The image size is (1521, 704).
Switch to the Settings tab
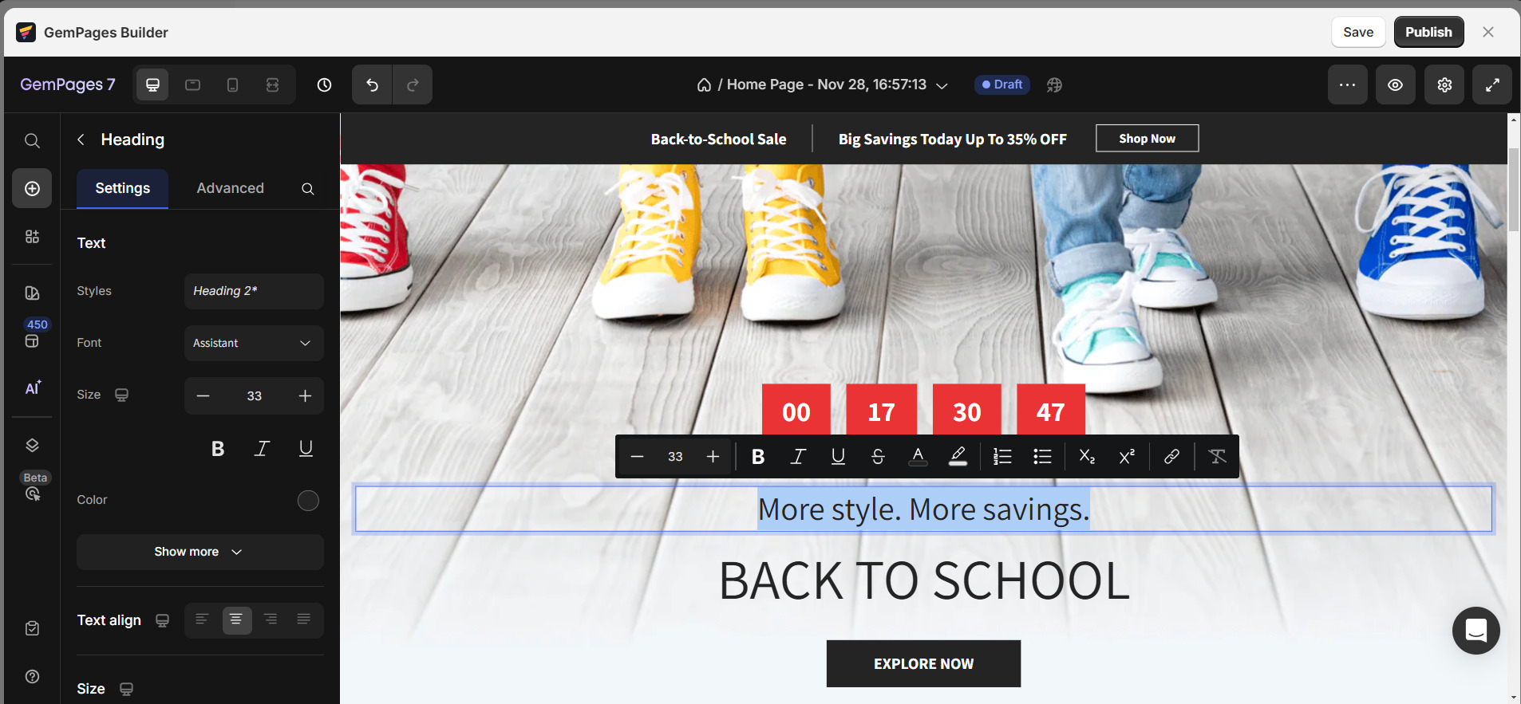click(122, 188)
